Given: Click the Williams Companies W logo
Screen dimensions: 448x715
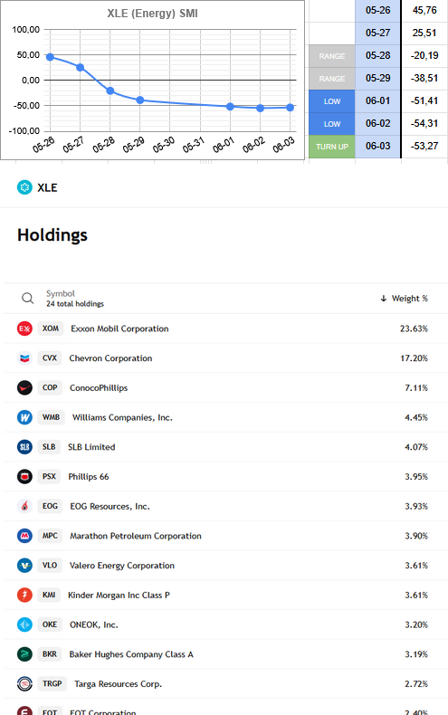Looking at the screenshot, I should click(x=24, y=417).
